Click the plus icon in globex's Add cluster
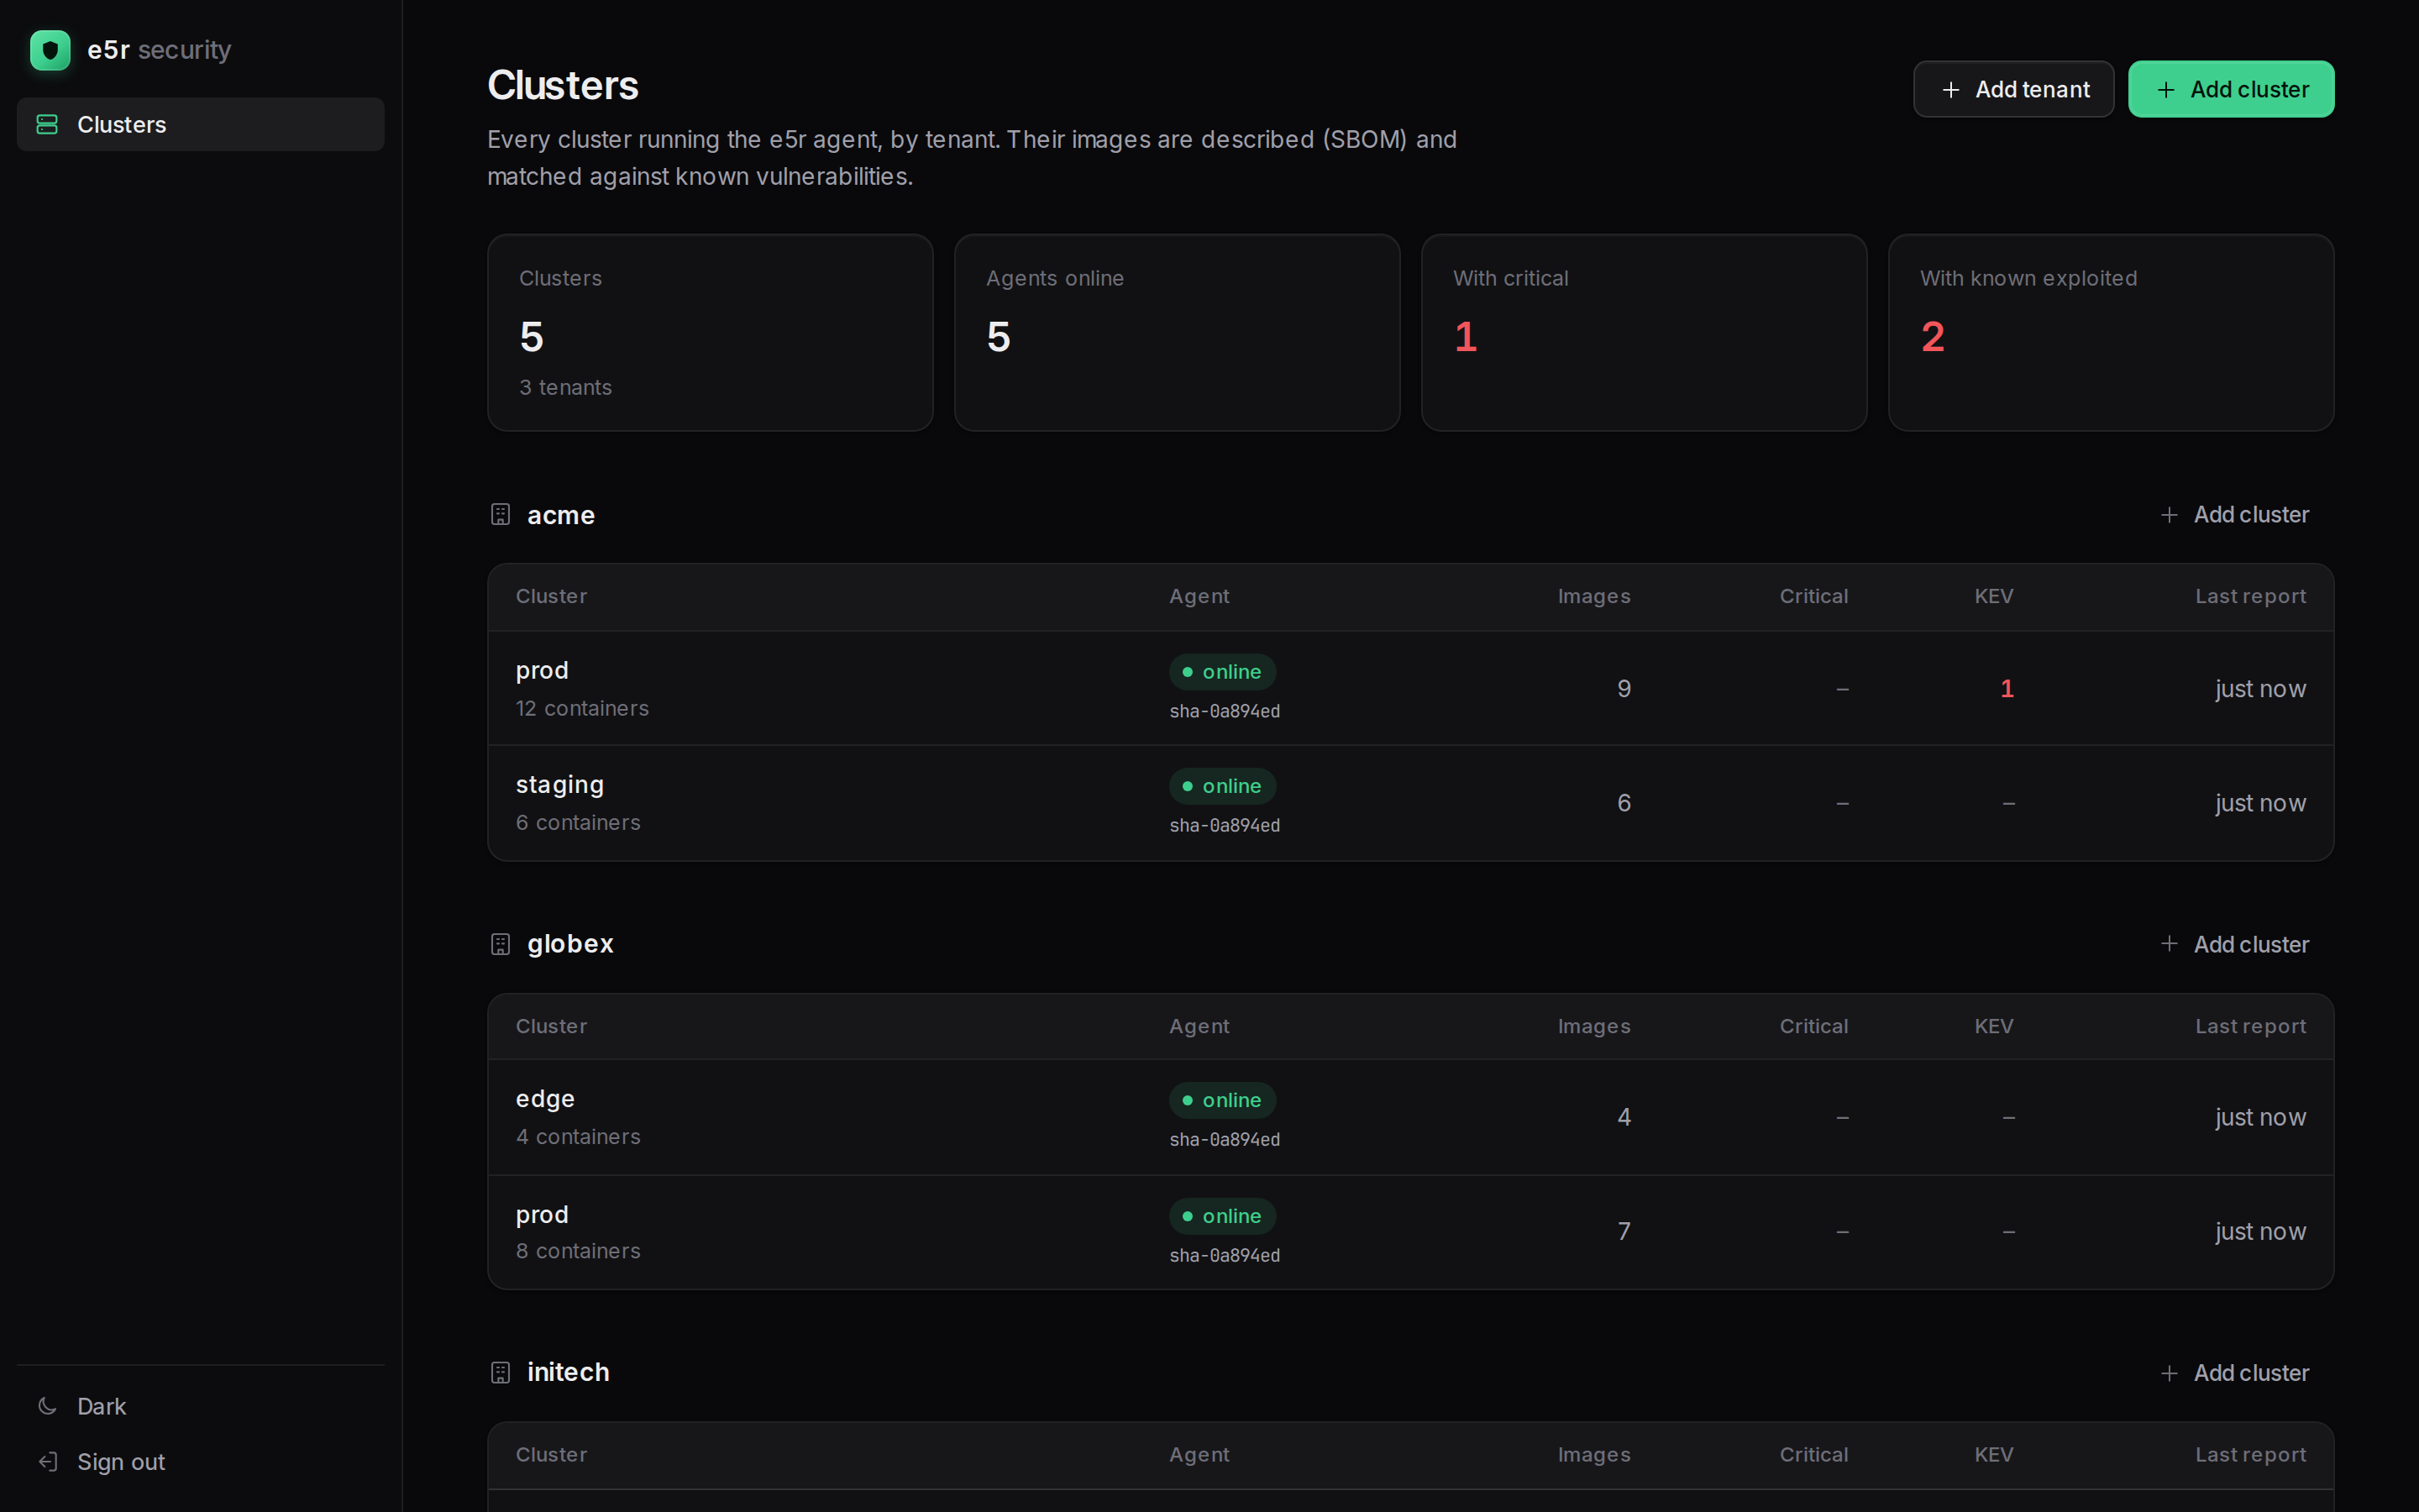Image resolution: width=2419 pixels, height=1512 pixels. pyautogui.click(x=2169, y=944)
